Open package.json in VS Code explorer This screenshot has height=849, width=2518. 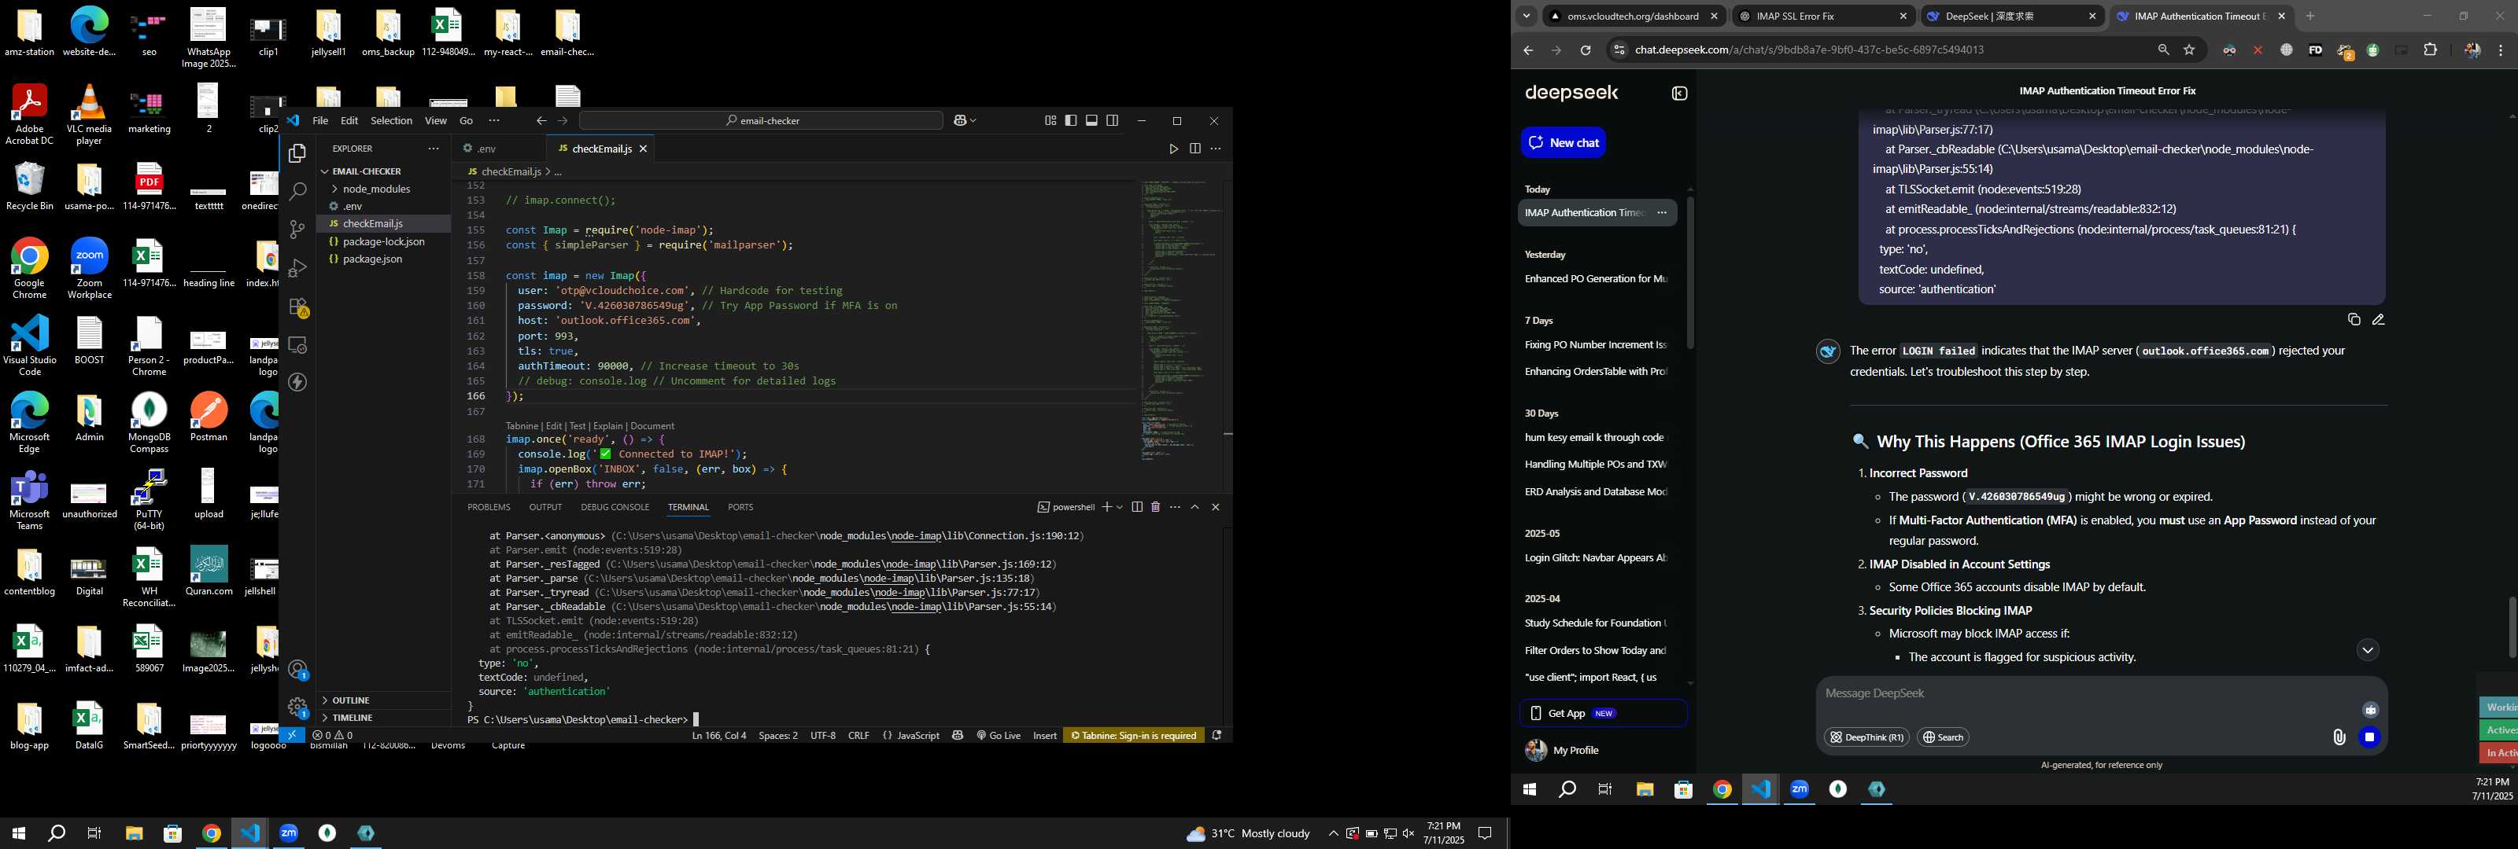click(x=371, y=259)
